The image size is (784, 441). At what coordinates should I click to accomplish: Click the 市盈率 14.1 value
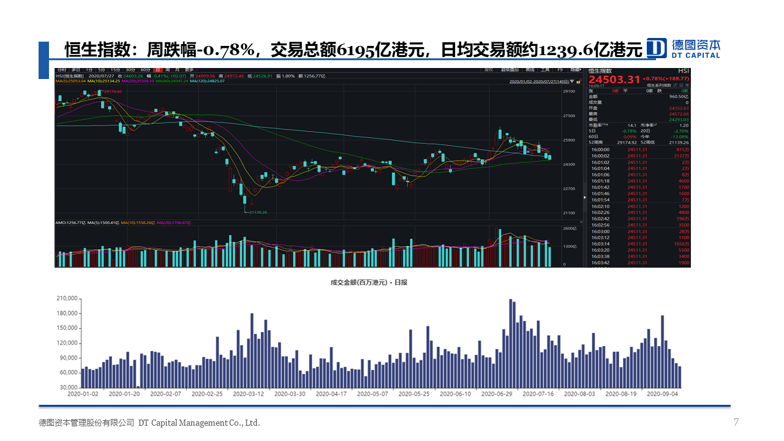tap(631, 126)
